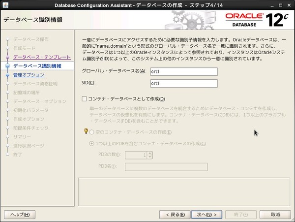The image size is (295, 222).
Task: Click the 初期化パラメータ step
Action: [x=30, y=110]
